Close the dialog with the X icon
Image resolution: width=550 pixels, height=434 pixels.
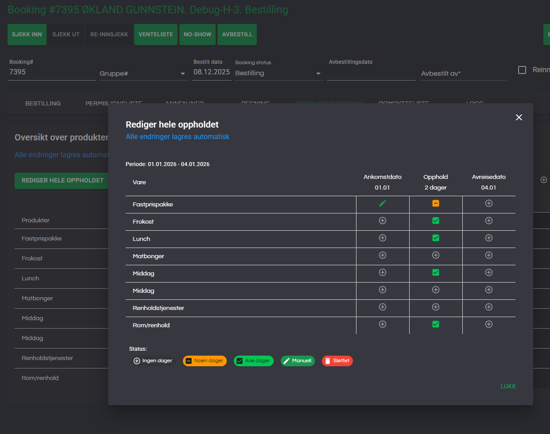[519, 117]
